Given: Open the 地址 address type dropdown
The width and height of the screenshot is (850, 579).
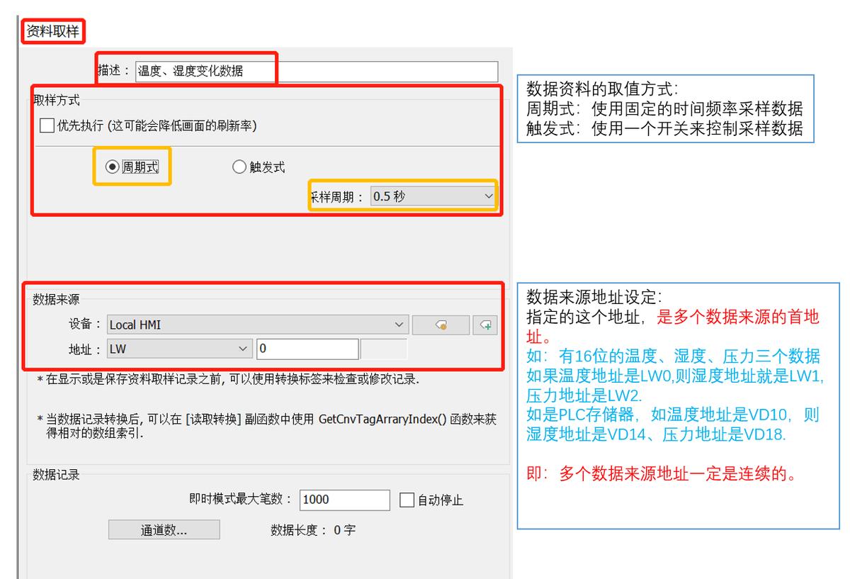Looking at the screenshot, I should click(244, 349).
